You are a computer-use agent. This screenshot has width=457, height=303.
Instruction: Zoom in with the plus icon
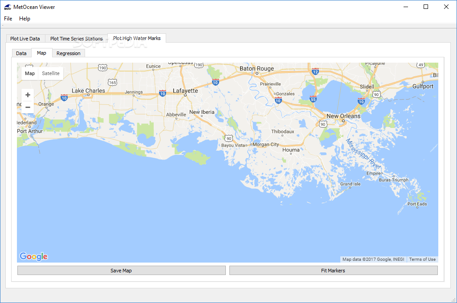(28, 95)
